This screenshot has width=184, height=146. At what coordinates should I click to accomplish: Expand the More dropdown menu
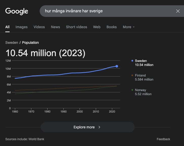click(129, 27)
